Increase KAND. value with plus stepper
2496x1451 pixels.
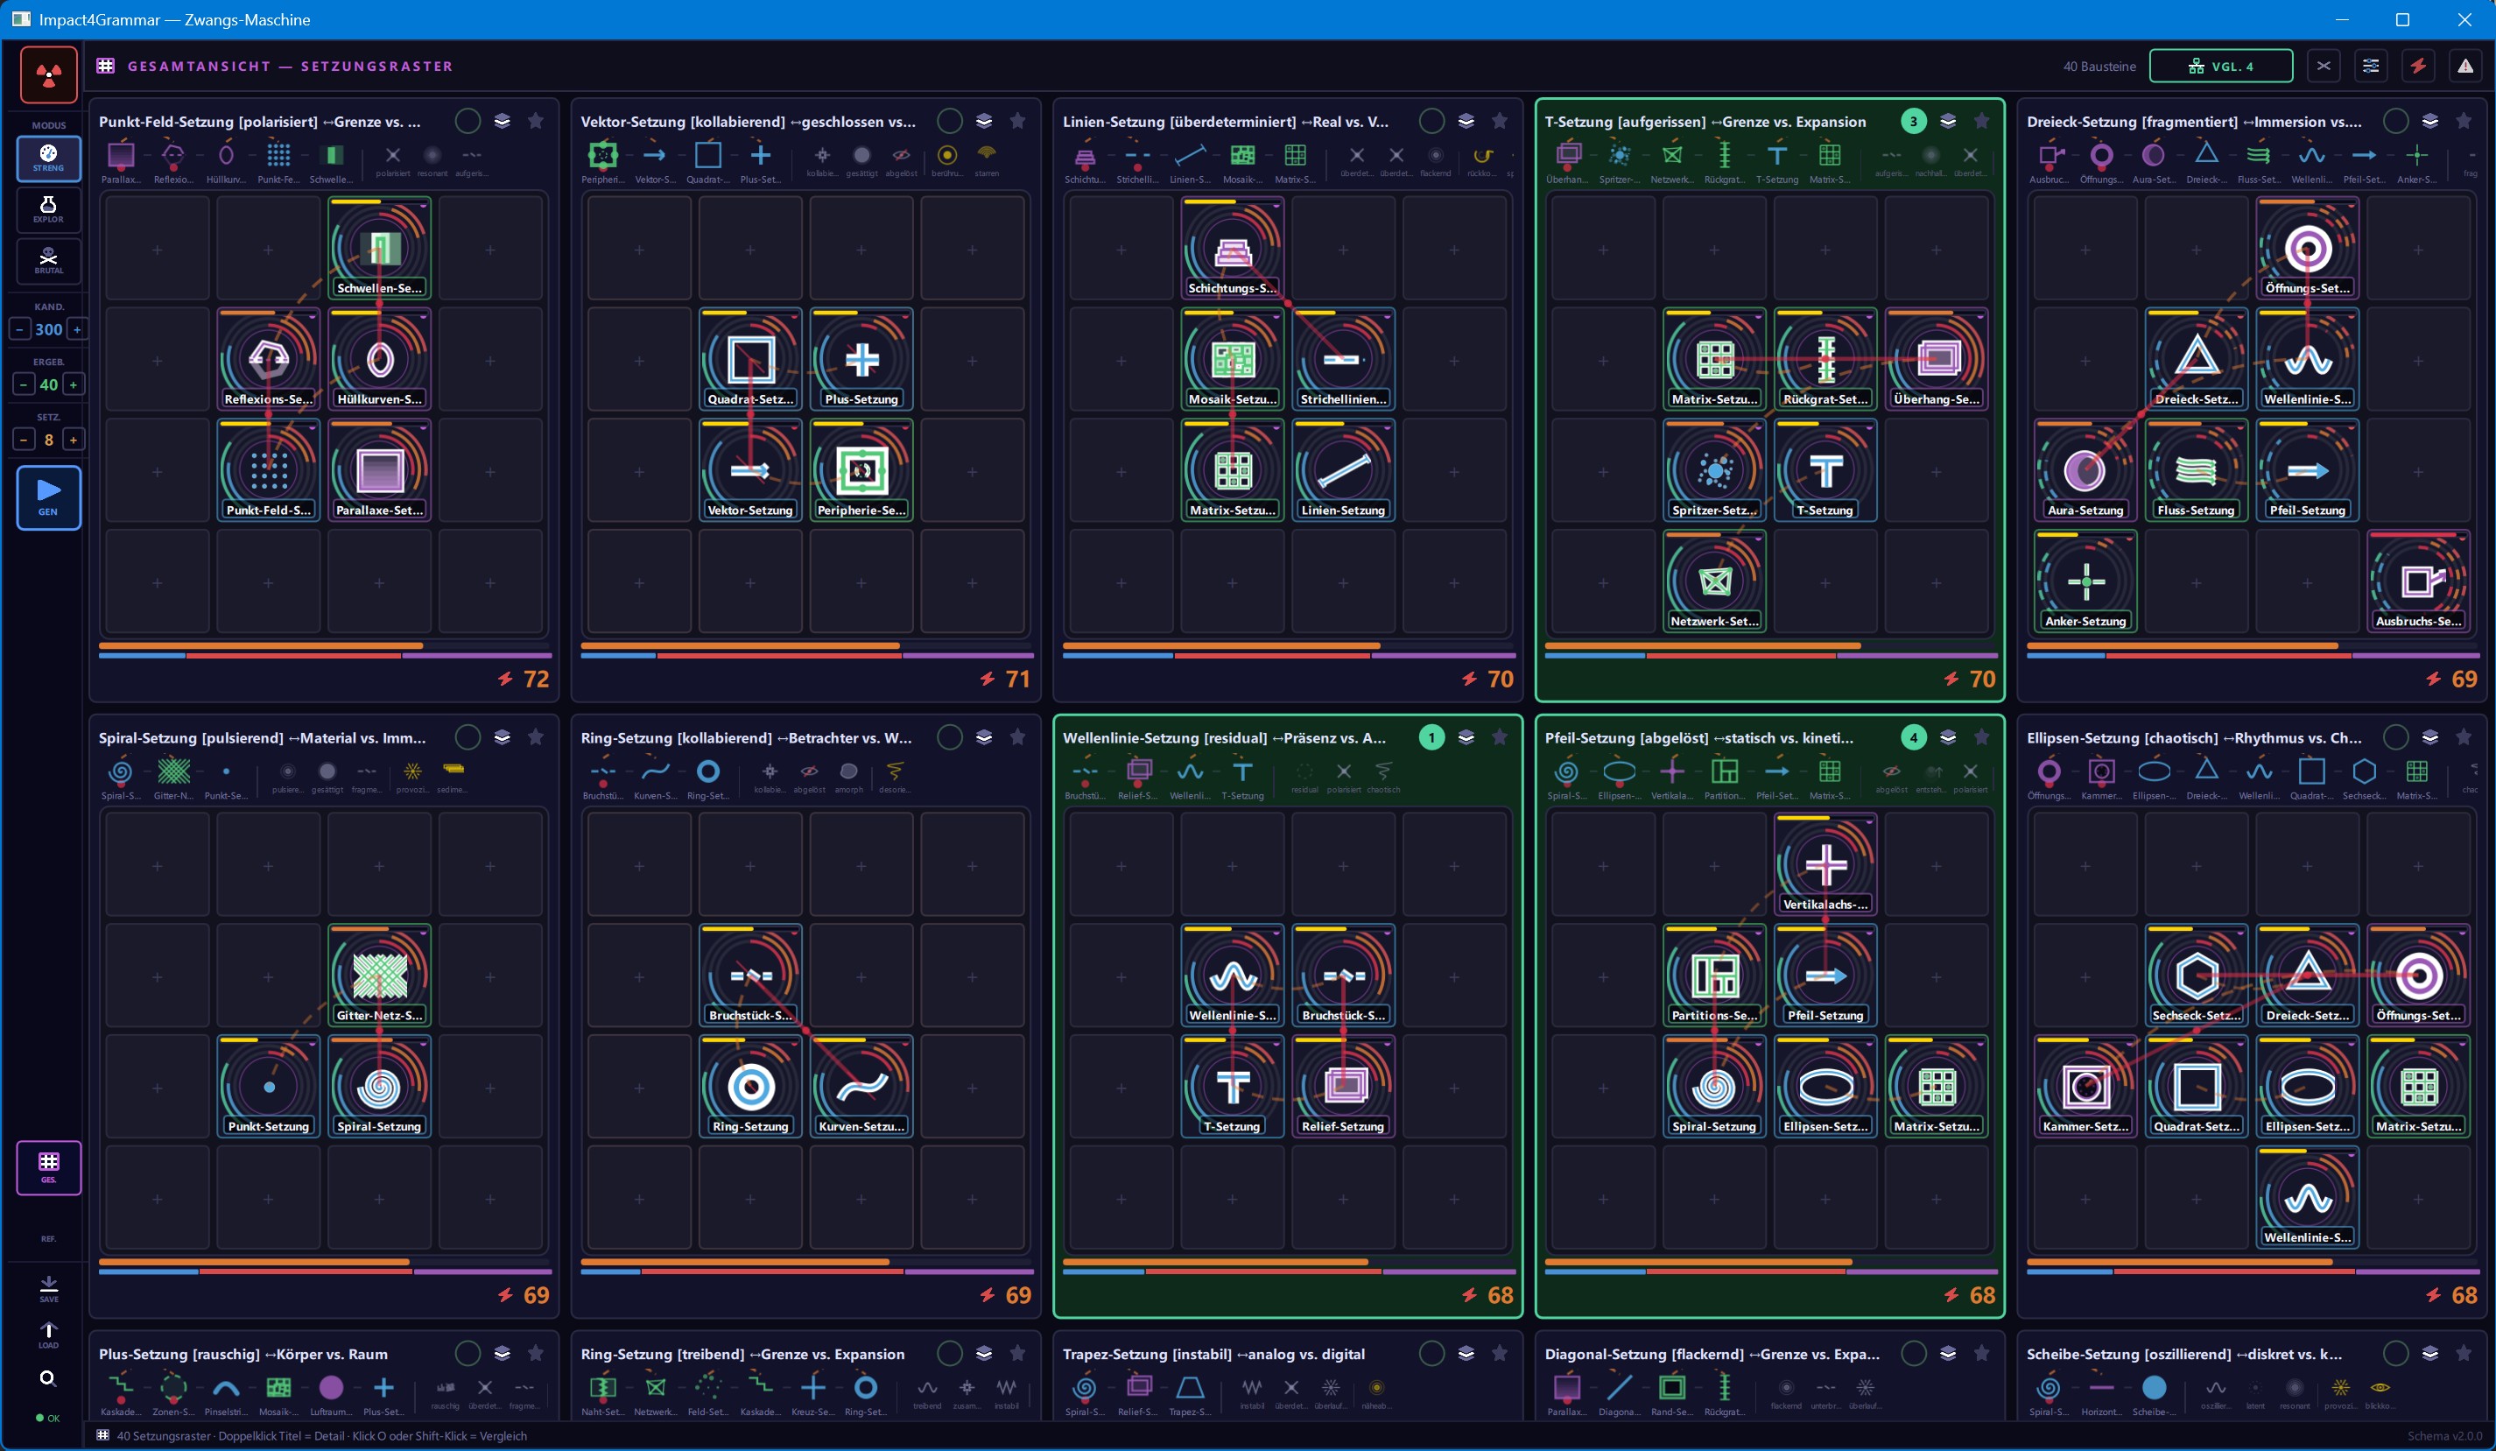pos(77,329)
